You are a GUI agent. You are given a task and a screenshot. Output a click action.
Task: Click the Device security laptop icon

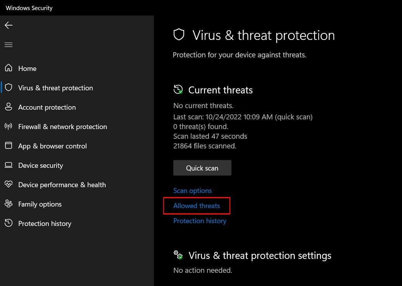(x=9, y=165)
